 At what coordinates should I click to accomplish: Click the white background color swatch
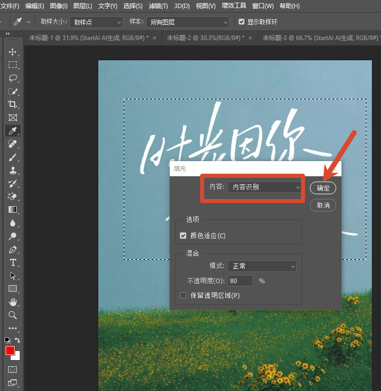point(17,357)
